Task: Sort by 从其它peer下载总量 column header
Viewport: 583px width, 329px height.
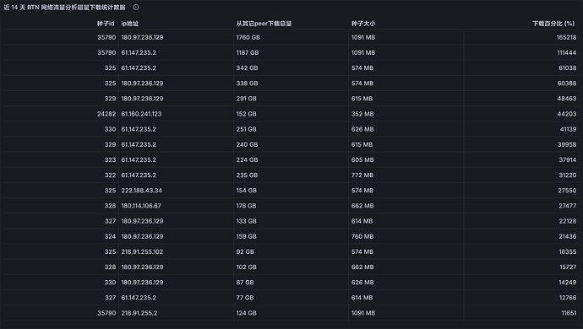Action: tap(264, 24)
